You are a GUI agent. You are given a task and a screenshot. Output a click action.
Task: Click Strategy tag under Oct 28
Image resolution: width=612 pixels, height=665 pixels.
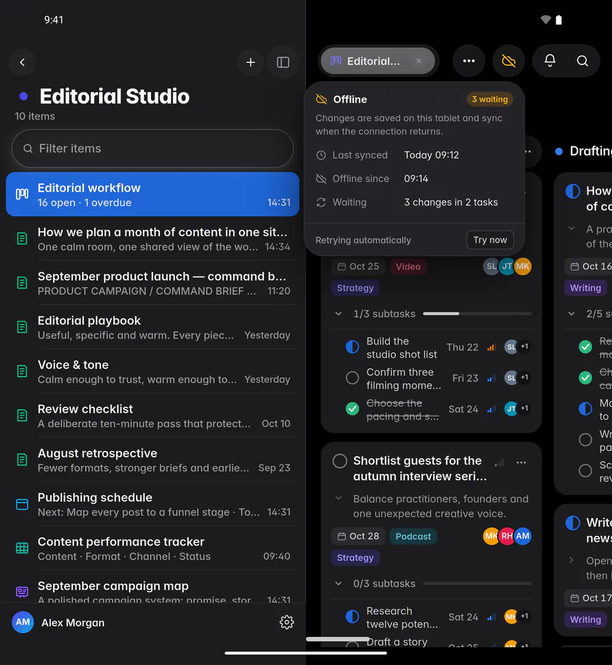pos(355,558)
